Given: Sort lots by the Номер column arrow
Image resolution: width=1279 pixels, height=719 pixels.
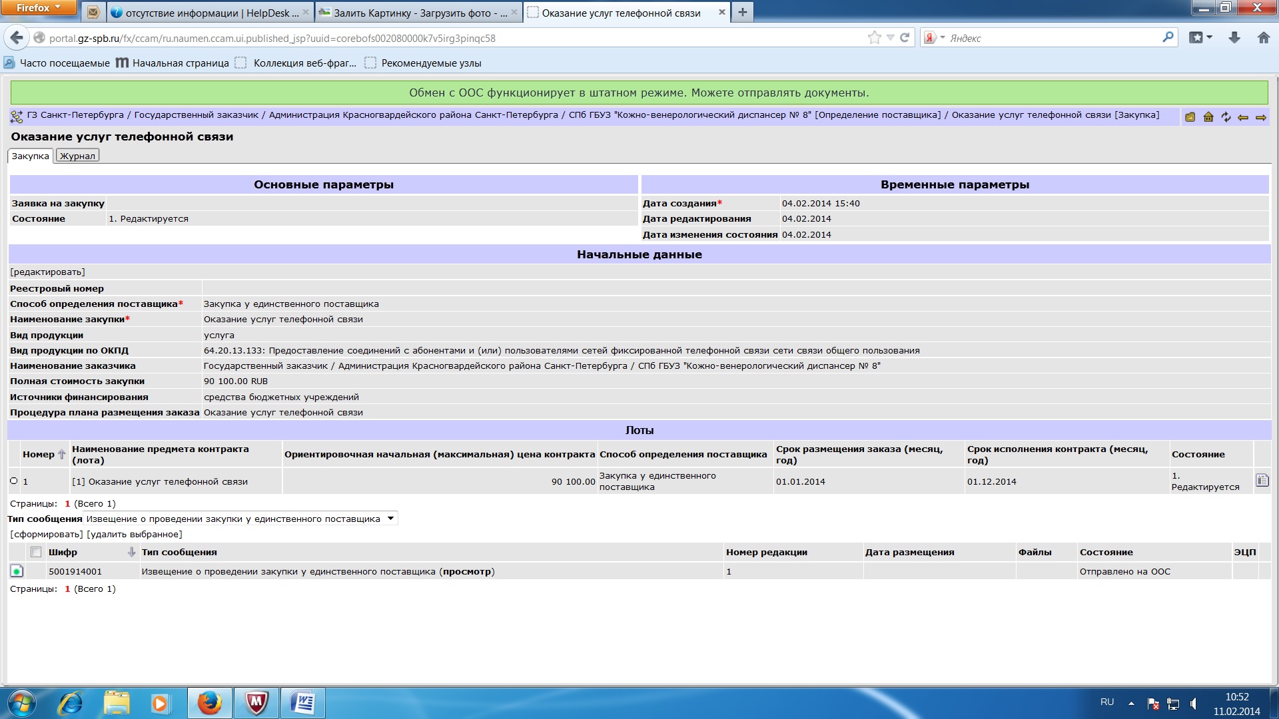Looking at the screenshot, I should click(x=62, y=454).
